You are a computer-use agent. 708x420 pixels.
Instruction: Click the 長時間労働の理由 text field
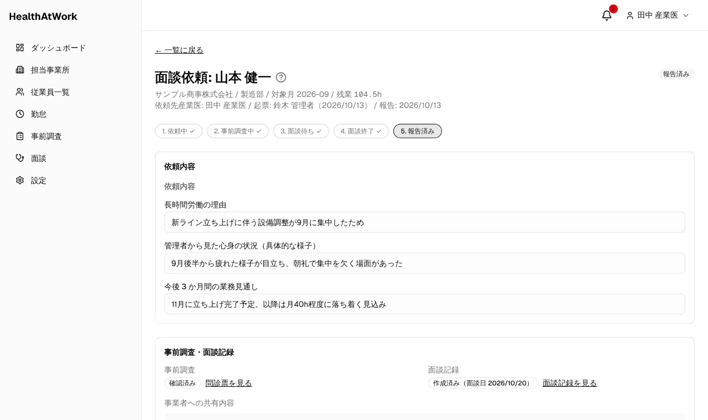coord(424,222)
